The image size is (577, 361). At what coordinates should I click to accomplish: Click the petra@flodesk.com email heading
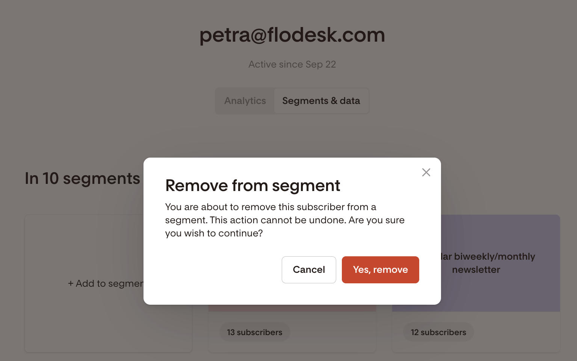[x=292, y=35]
